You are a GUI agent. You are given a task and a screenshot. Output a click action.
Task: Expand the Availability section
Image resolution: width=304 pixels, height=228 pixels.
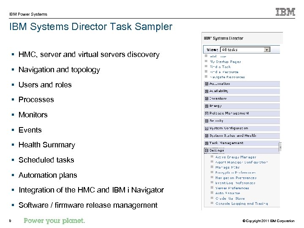pos(206,91)
